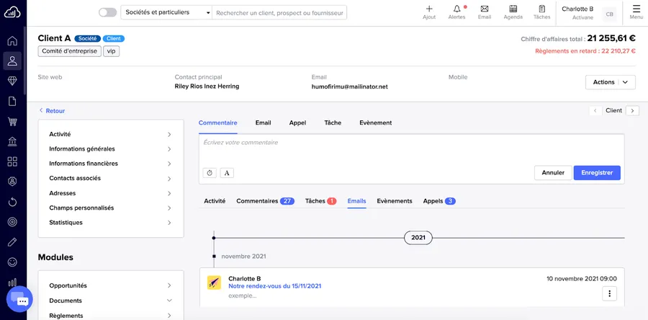Toggle the switch beside search bar
The width and height of the screenshot is (648, 320).
point(107,12)
